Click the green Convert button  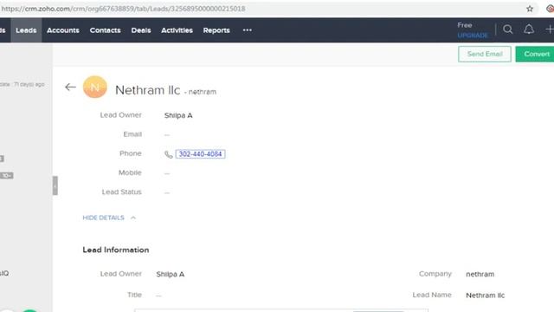535,54
